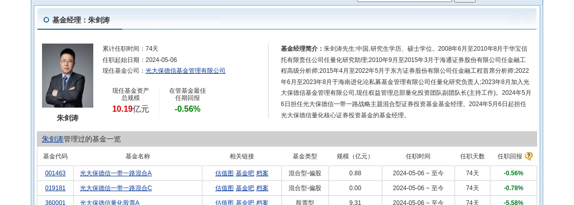The height and width of the screenshot is (205, 574).
Task: Click the search input field at top
Action: [404, 1]
